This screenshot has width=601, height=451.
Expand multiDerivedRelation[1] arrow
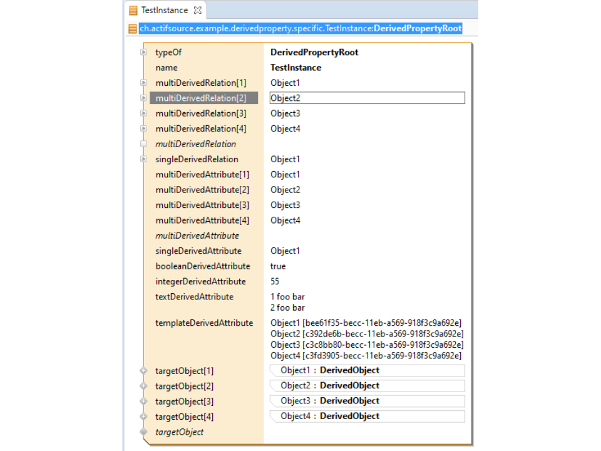(143, 83)
